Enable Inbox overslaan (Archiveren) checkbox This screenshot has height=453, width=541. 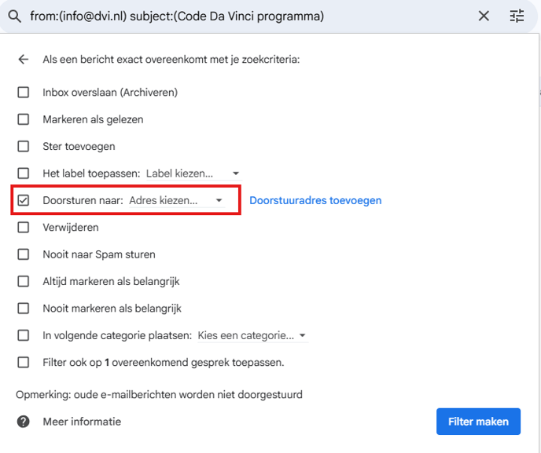(24, 93)
